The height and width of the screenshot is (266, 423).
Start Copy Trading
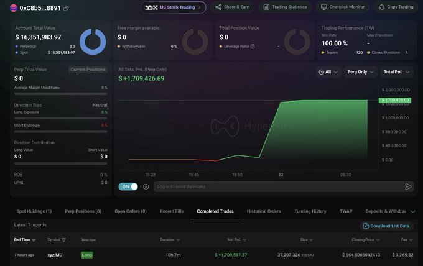pyautogui.click(x=396, y=7)
